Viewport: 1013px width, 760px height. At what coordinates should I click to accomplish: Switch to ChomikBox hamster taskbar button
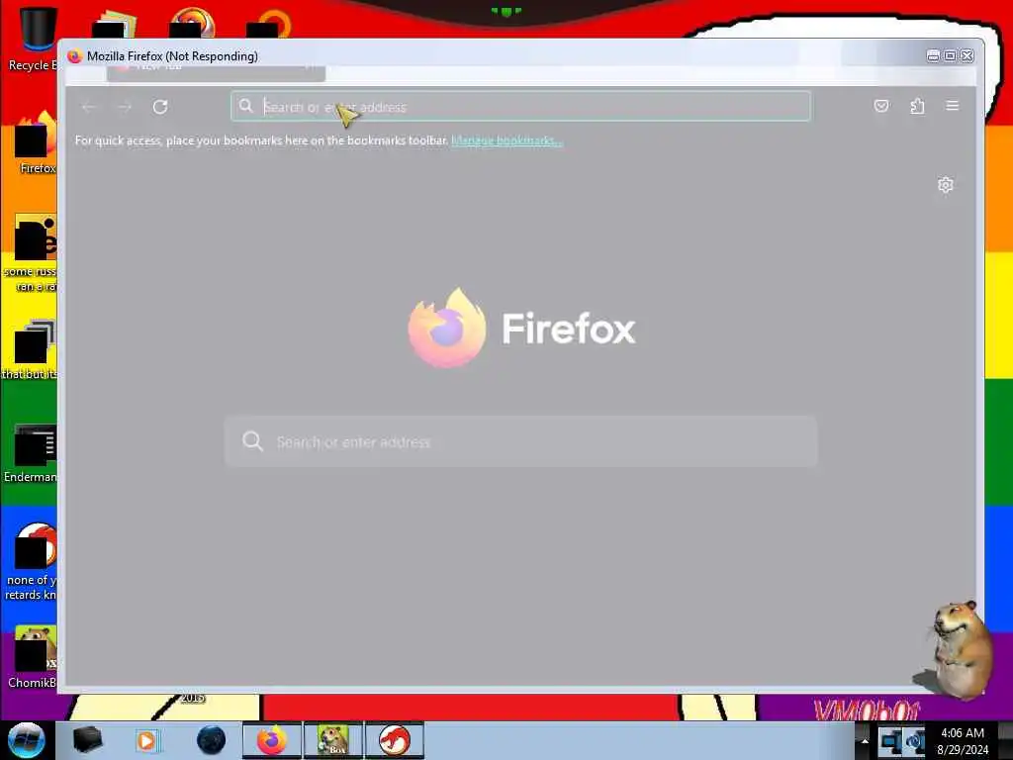click(x=333, y=740)
